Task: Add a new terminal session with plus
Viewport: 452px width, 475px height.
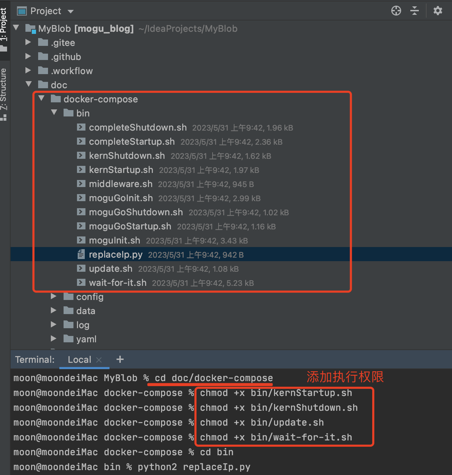Action: [x=120, y=359]
